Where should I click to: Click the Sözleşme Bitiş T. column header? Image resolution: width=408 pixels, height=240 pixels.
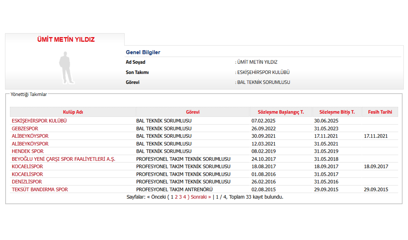coord(337,112)
